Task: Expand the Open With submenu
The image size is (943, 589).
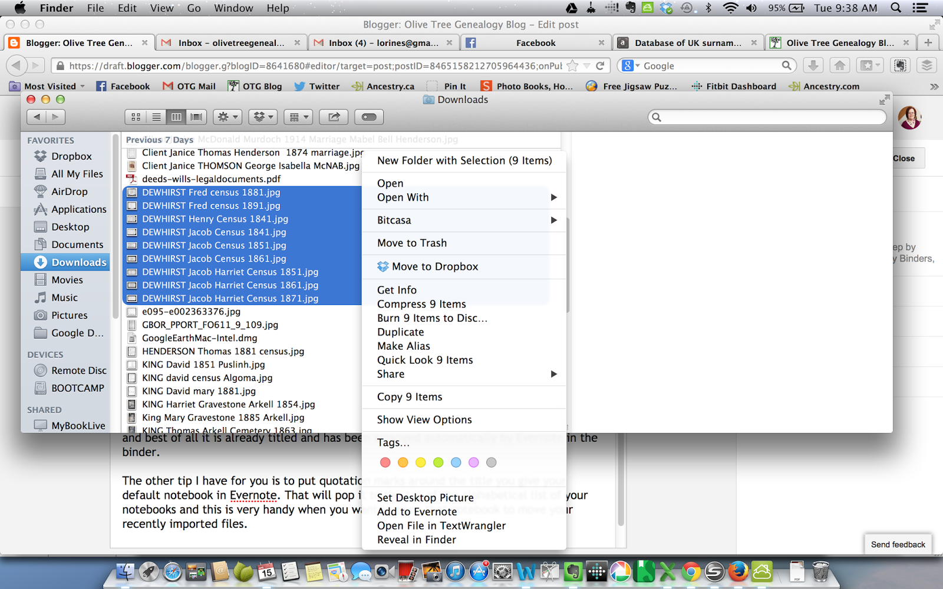Action: click(464, 197)
